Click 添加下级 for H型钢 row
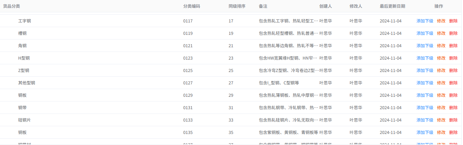 pyautogui.click(x=425, y=58)
